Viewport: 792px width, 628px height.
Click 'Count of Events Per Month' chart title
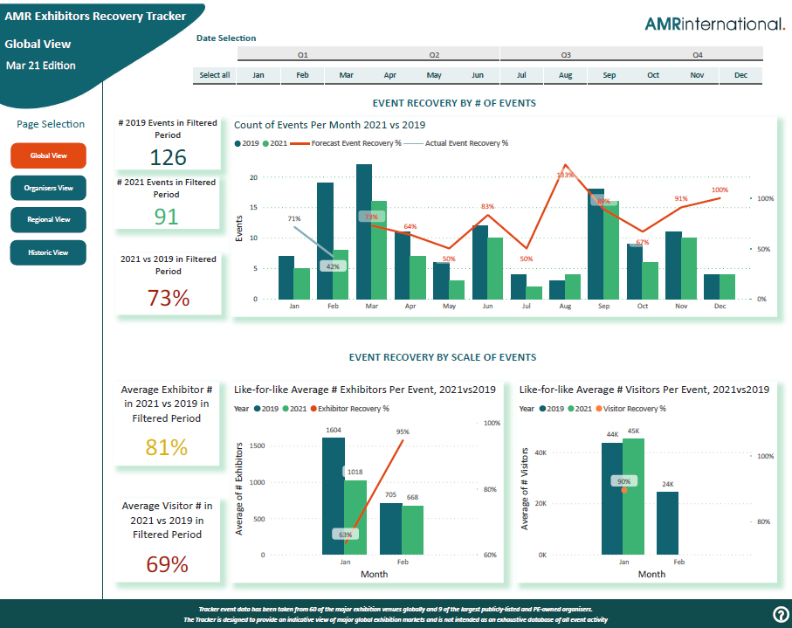pyautogui.click(x=329, y=125)
